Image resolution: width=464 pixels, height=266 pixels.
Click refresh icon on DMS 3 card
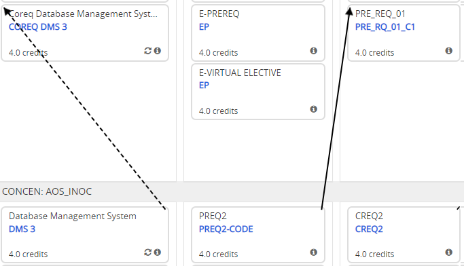point(147,252)
